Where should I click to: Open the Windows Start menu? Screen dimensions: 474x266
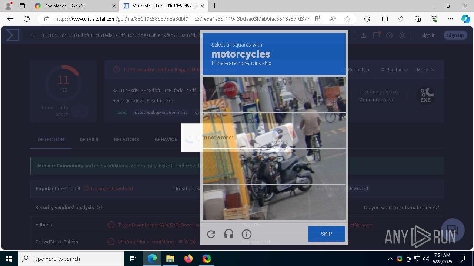[9, 259]
